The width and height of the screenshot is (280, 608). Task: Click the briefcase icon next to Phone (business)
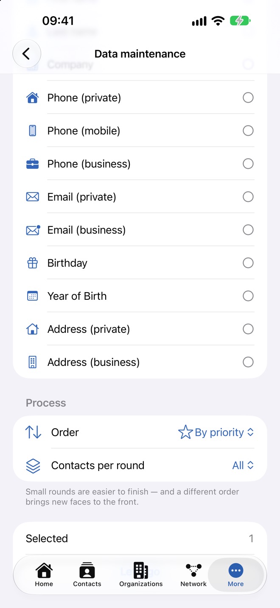33,164
